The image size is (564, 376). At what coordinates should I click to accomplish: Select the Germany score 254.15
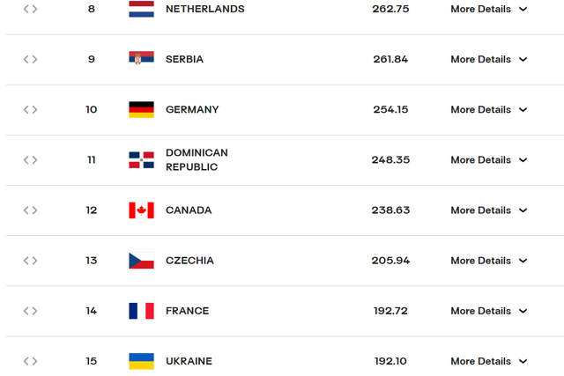point(390,110)
